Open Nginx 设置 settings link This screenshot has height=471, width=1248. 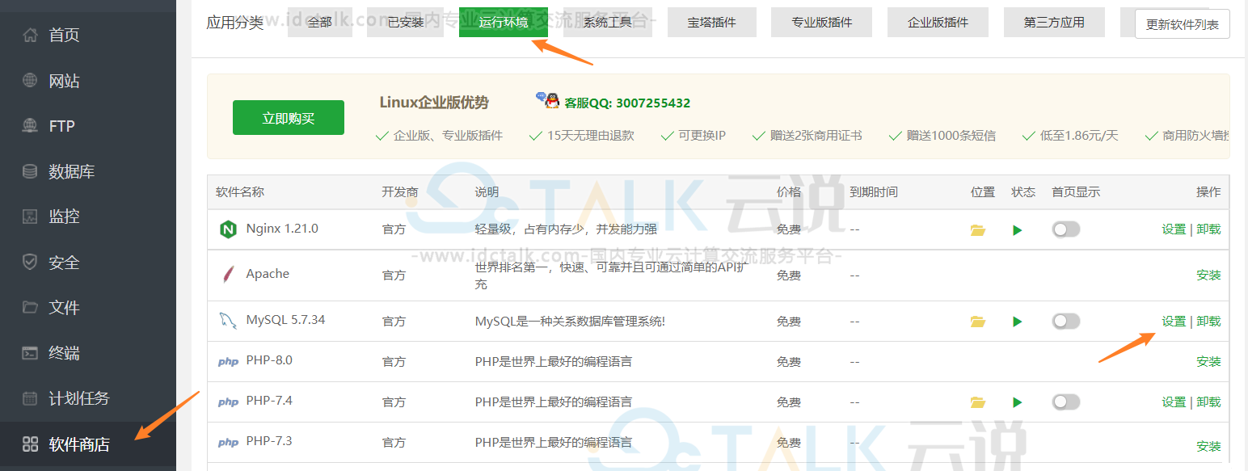(x=1174, y=229)
